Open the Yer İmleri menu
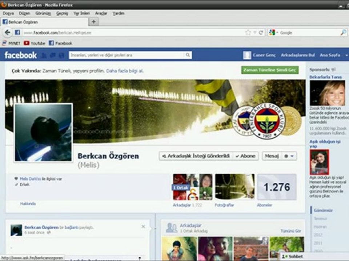Viewport: 349px width, 261px height. [82, 13]
